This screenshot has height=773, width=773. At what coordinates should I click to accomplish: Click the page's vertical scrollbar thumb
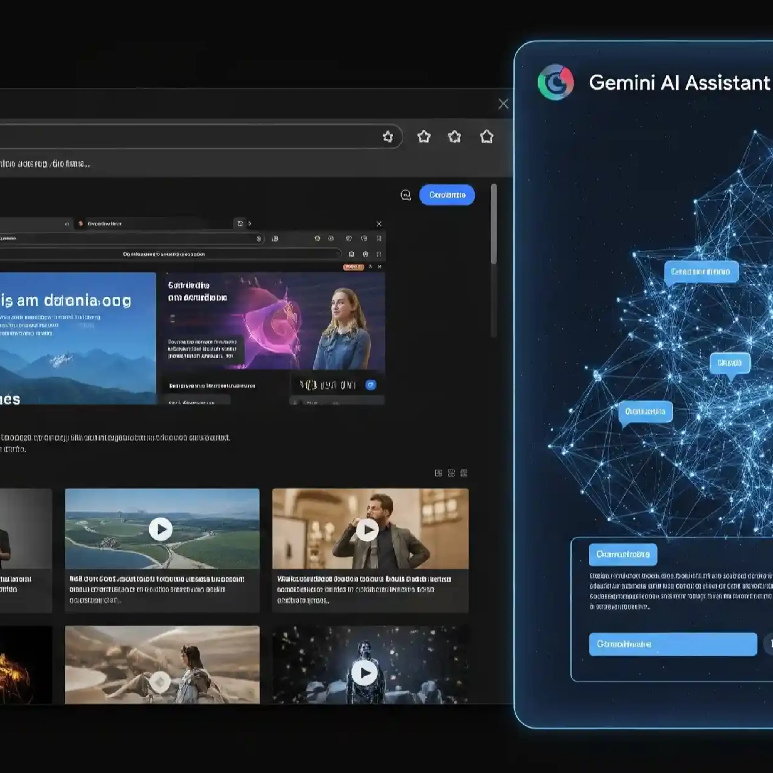(x=494, y=224)
